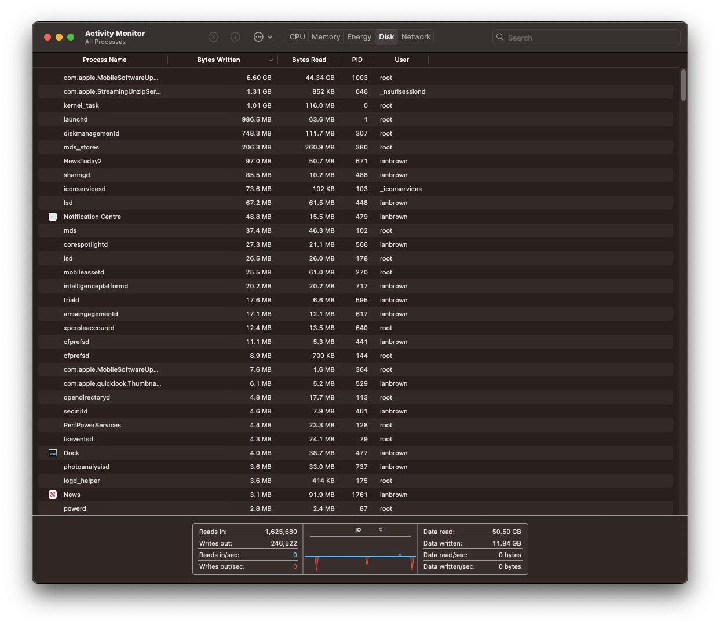Select the mds_stores process row

[x=356, y=147]
